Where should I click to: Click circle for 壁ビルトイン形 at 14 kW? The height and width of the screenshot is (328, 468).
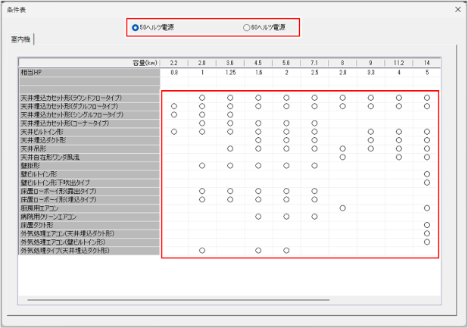click(x=427, y=174)
